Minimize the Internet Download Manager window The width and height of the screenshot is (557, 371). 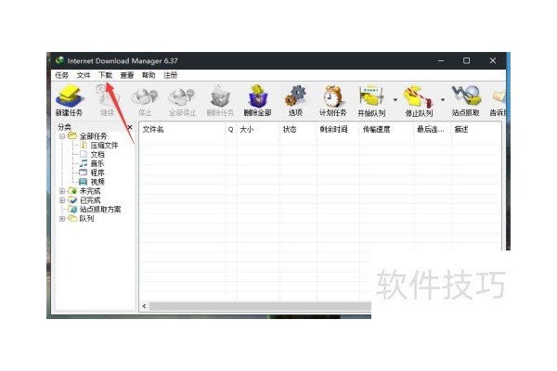point(441,60)
